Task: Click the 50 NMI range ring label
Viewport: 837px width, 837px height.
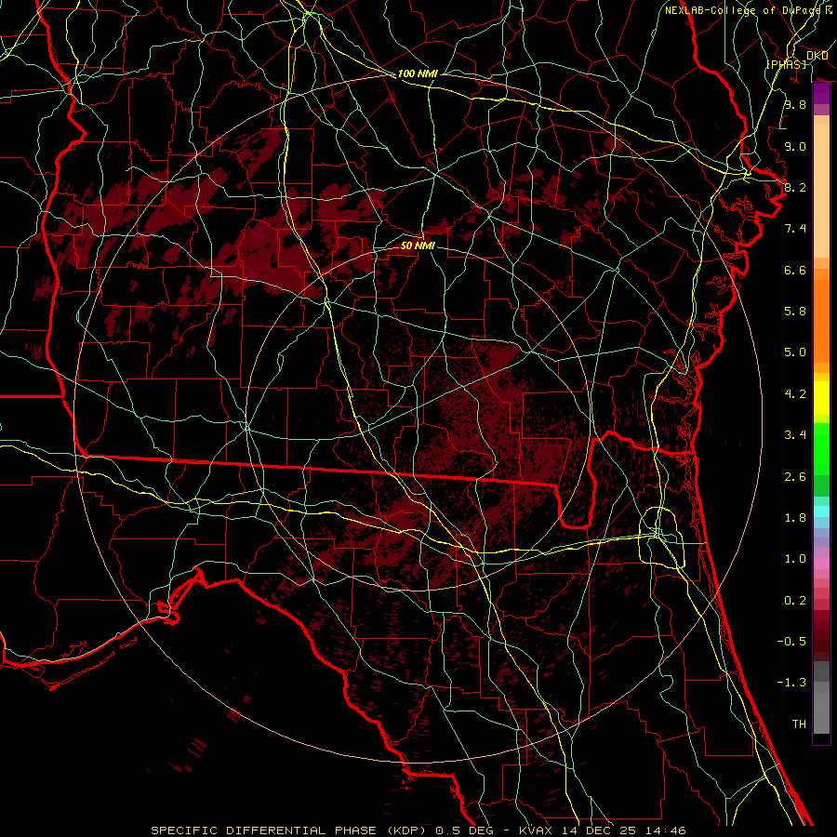Action: [x=417, y=246]
